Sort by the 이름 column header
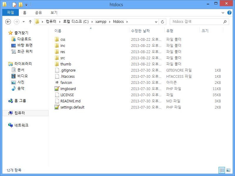The height and width of the screenshot is (176, 235). [58, 31]
